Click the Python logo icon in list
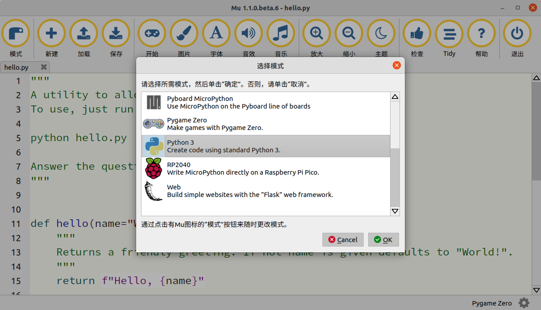Viewport: 541px width, 310px height. pos(154,146)
